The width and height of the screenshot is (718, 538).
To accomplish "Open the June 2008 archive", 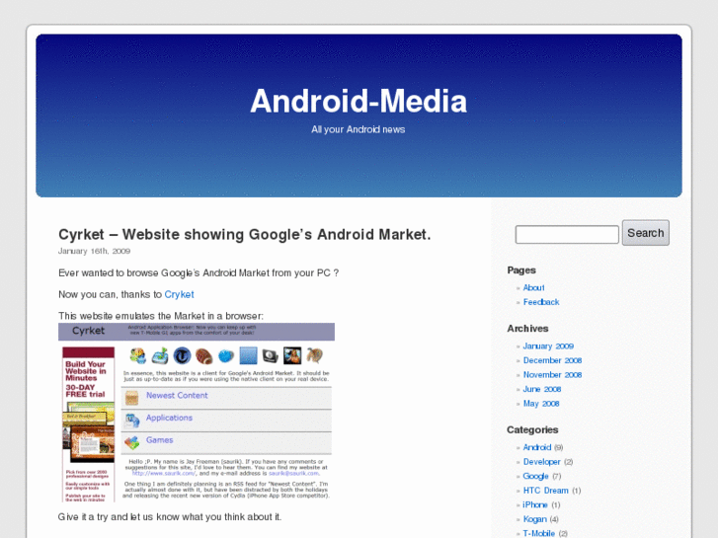I will (x=542, y=389).
